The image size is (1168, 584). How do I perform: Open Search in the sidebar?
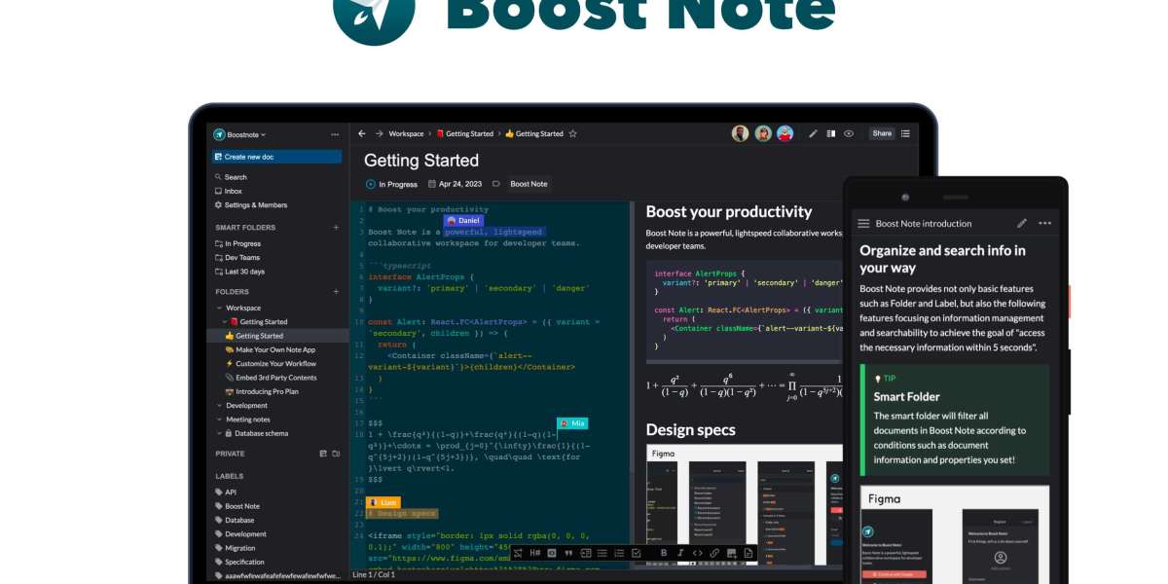tap(231, 177)
